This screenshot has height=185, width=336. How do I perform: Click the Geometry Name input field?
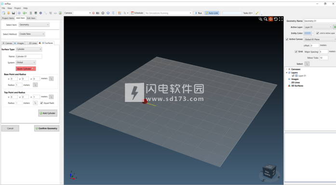(320, 21)
